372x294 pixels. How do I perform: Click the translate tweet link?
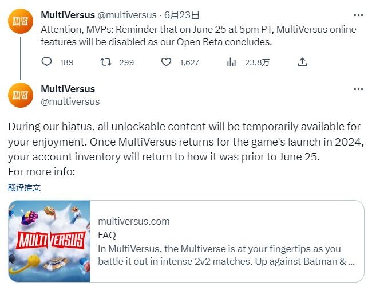(x=25, y=187)
